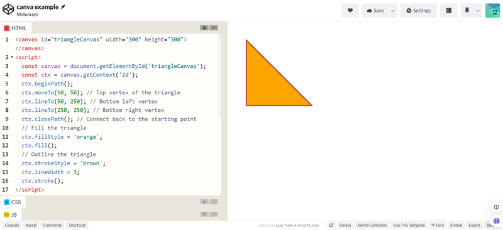This screenshot has height=230, width=503.
Task: Open JS editor settings gear
Action: coord(204,214)
